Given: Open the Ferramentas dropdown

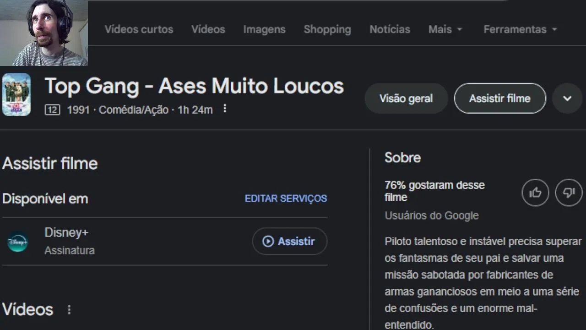Looking at the screenshot, I should click(x=520, y=29).
